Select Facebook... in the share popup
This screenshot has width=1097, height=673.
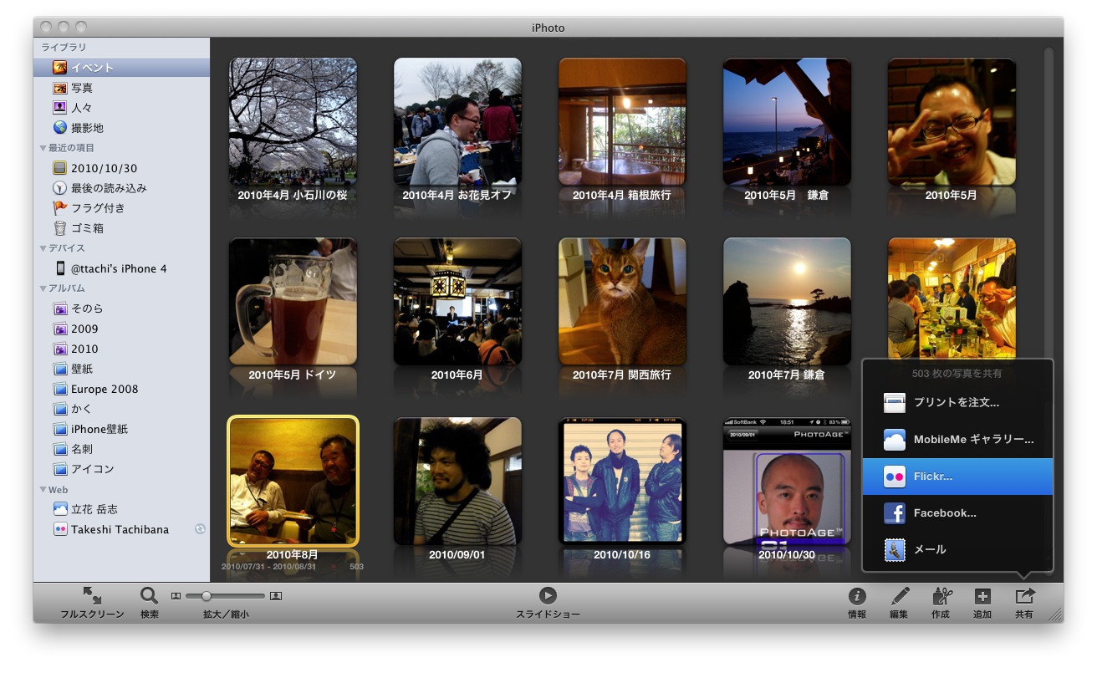957,513
